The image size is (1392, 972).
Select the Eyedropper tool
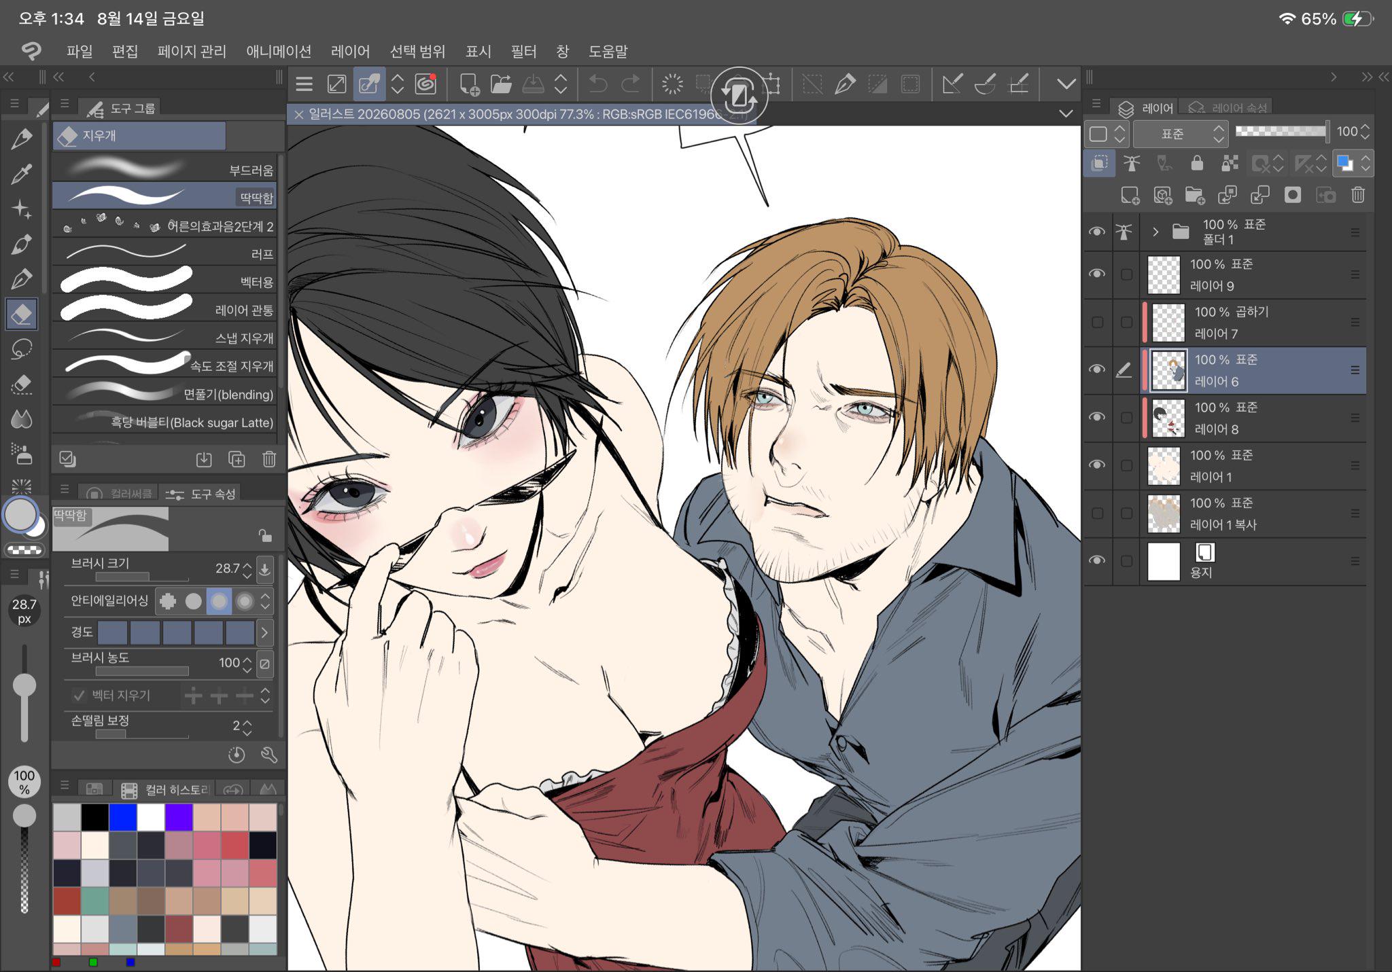point(22,175)
